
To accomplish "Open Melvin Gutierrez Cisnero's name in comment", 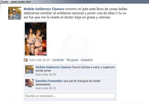I will click(53, 67).
